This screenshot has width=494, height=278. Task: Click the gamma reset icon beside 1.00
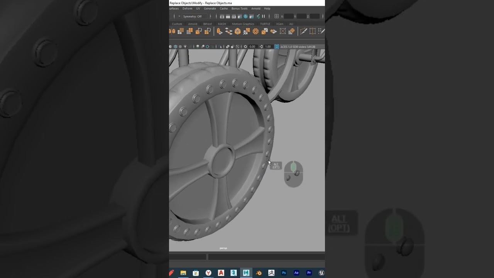(261, 47)
